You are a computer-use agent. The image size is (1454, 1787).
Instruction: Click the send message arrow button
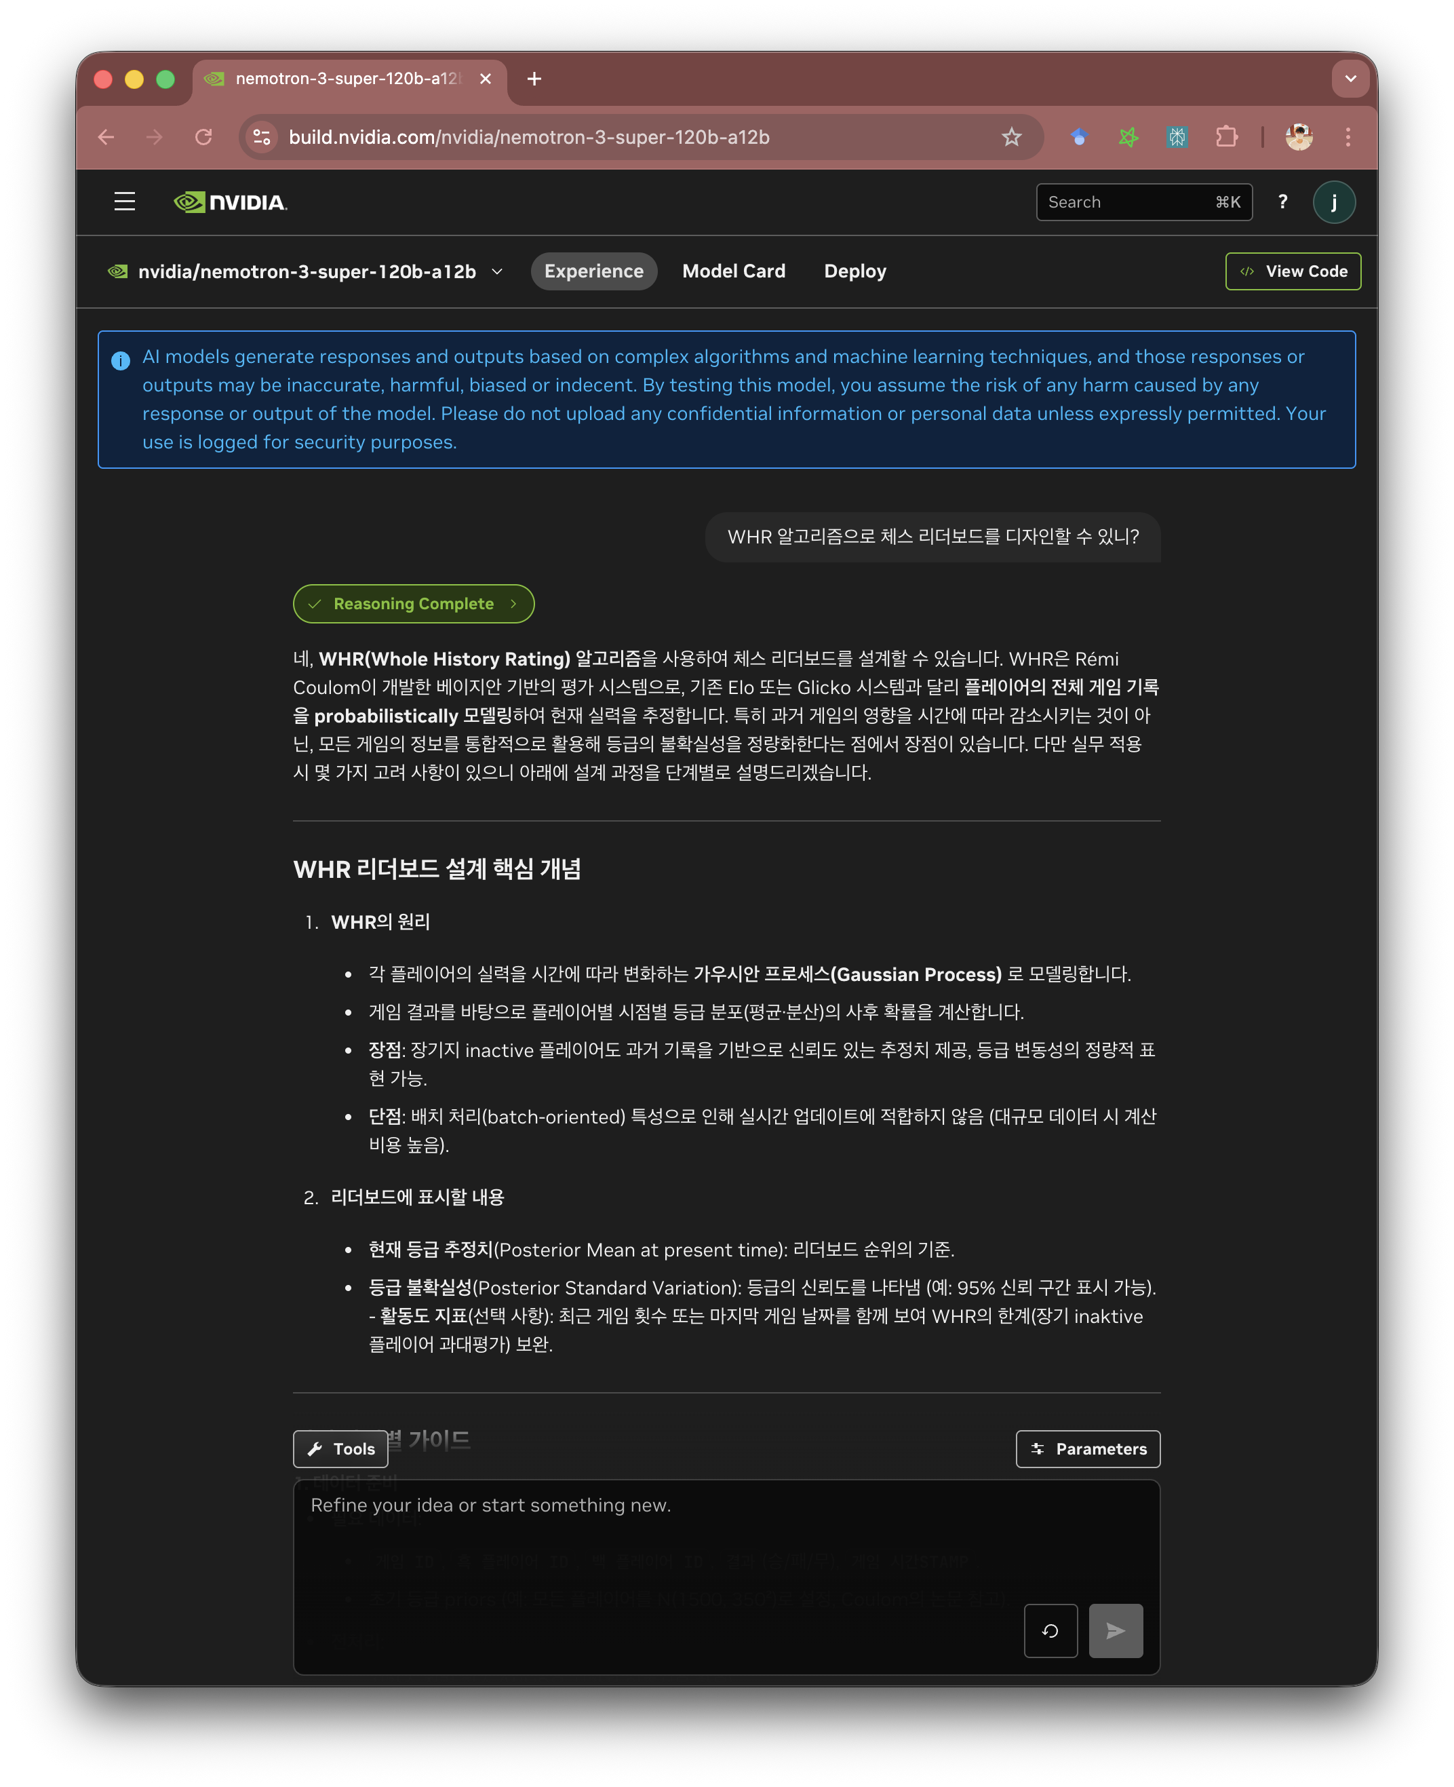(1115, 1630)
